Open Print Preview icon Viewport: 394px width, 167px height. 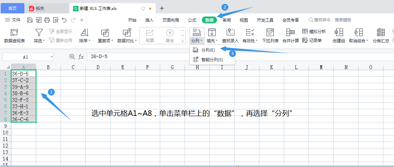(55, 20)
